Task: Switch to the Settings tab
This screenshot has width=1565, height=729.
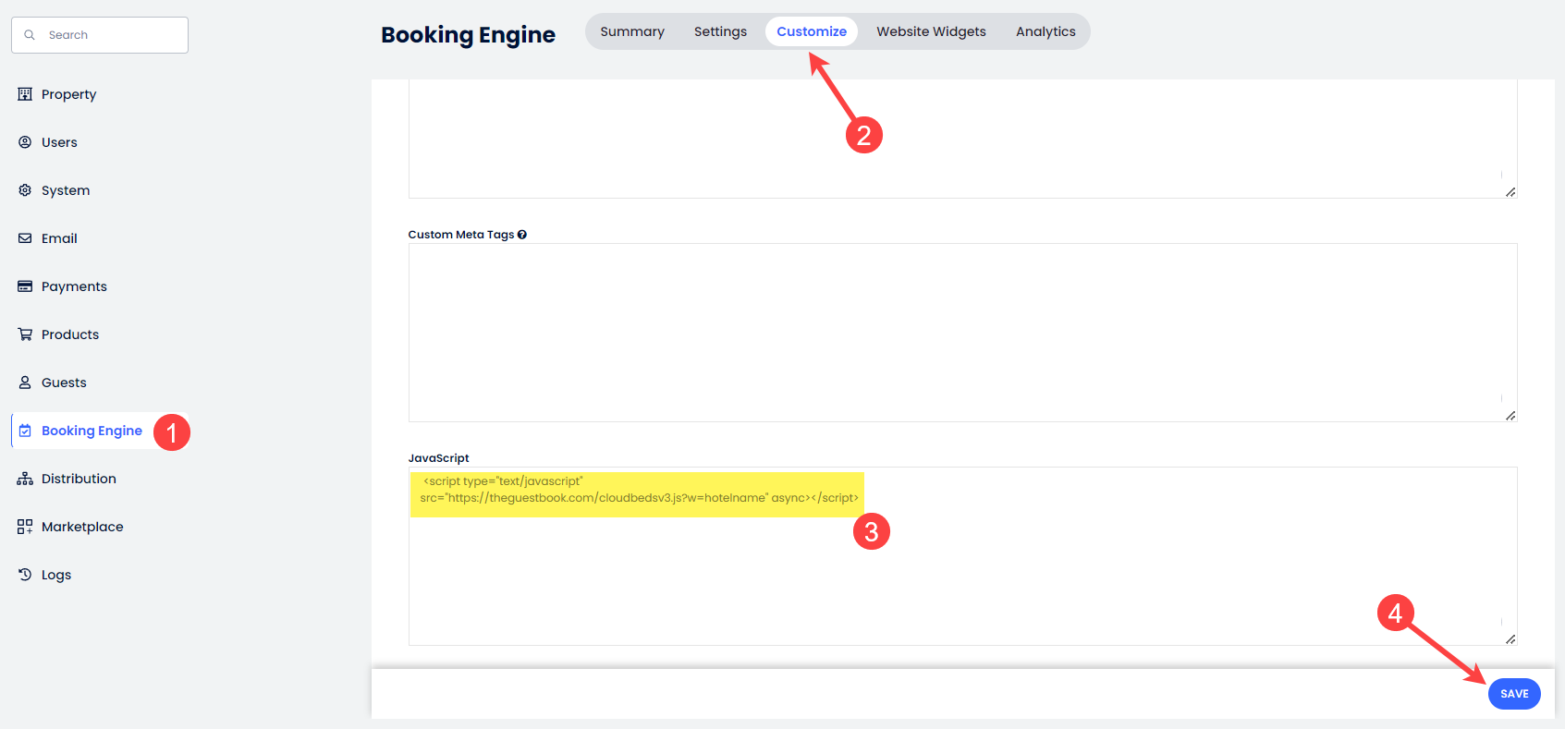Action: point(720,31)
